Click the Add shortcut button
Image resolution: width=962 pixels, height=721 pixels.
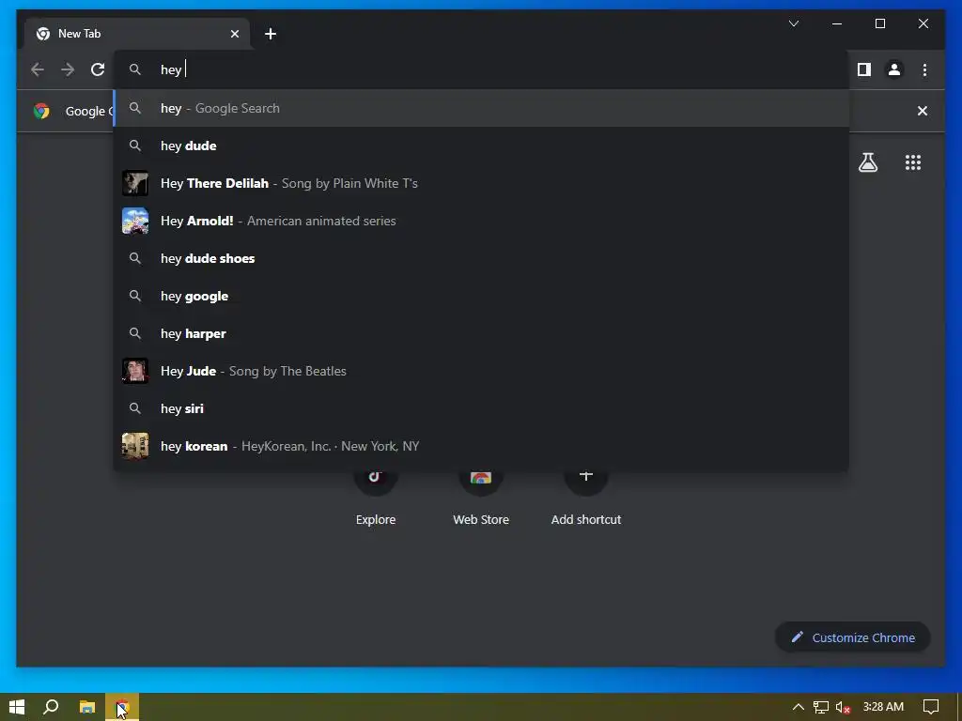tap(586, 498)
